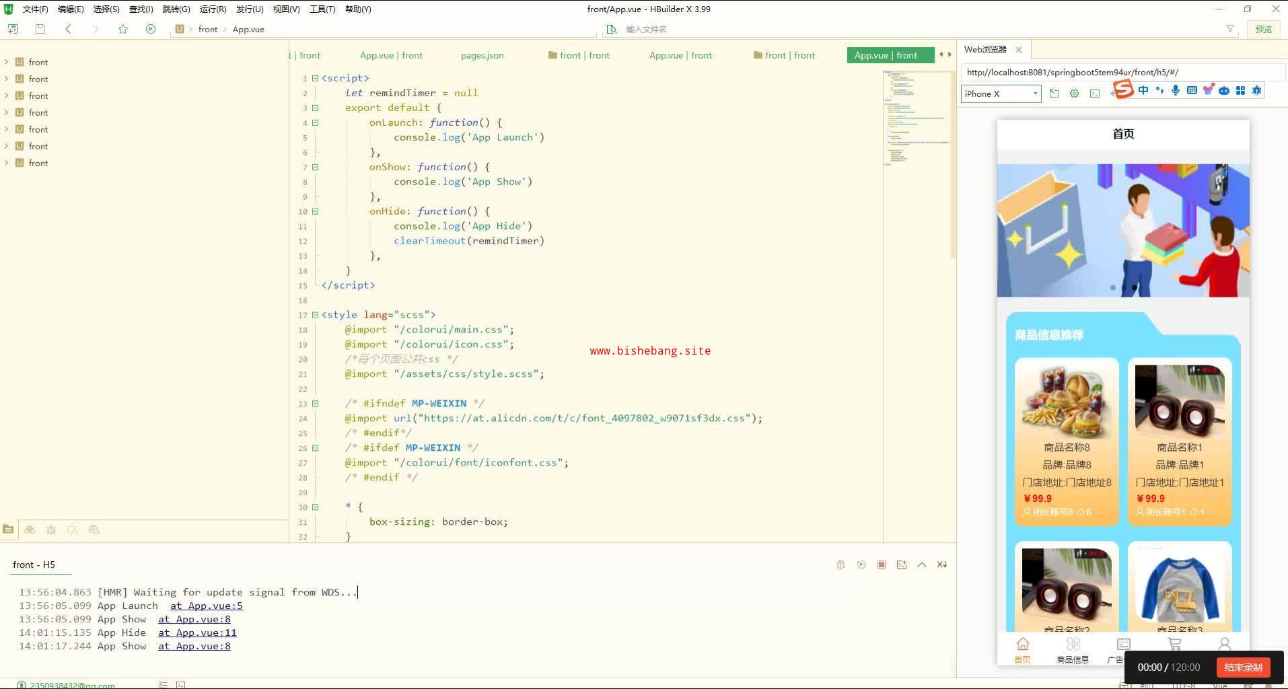Toggle Sogou Chinese input mode 中
Image resolution: width=1288 pixels, height=689 pixels.
coord(1143,90)
